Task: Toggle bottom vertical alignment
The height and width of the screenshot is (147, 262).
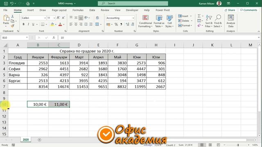Action: click(x=81, y=18)
